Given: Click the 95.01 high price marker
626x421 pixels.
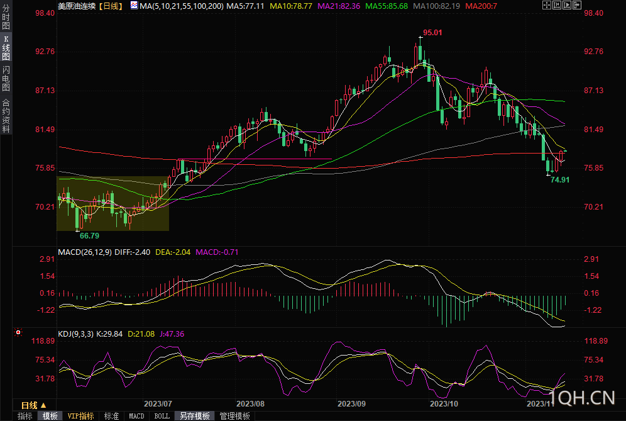Looking at the screenshot, I should pyautogui.click(x=432, y=33).
